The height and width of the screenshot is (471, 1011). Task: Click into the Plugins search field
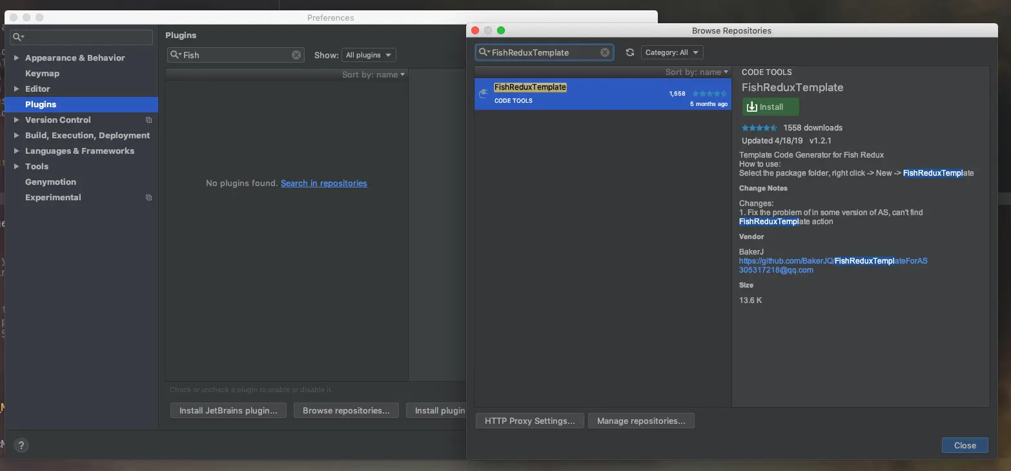235,55
